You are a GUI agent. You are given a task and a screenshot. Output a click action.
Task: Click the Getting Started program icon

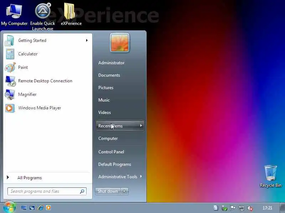click(10, 40)
